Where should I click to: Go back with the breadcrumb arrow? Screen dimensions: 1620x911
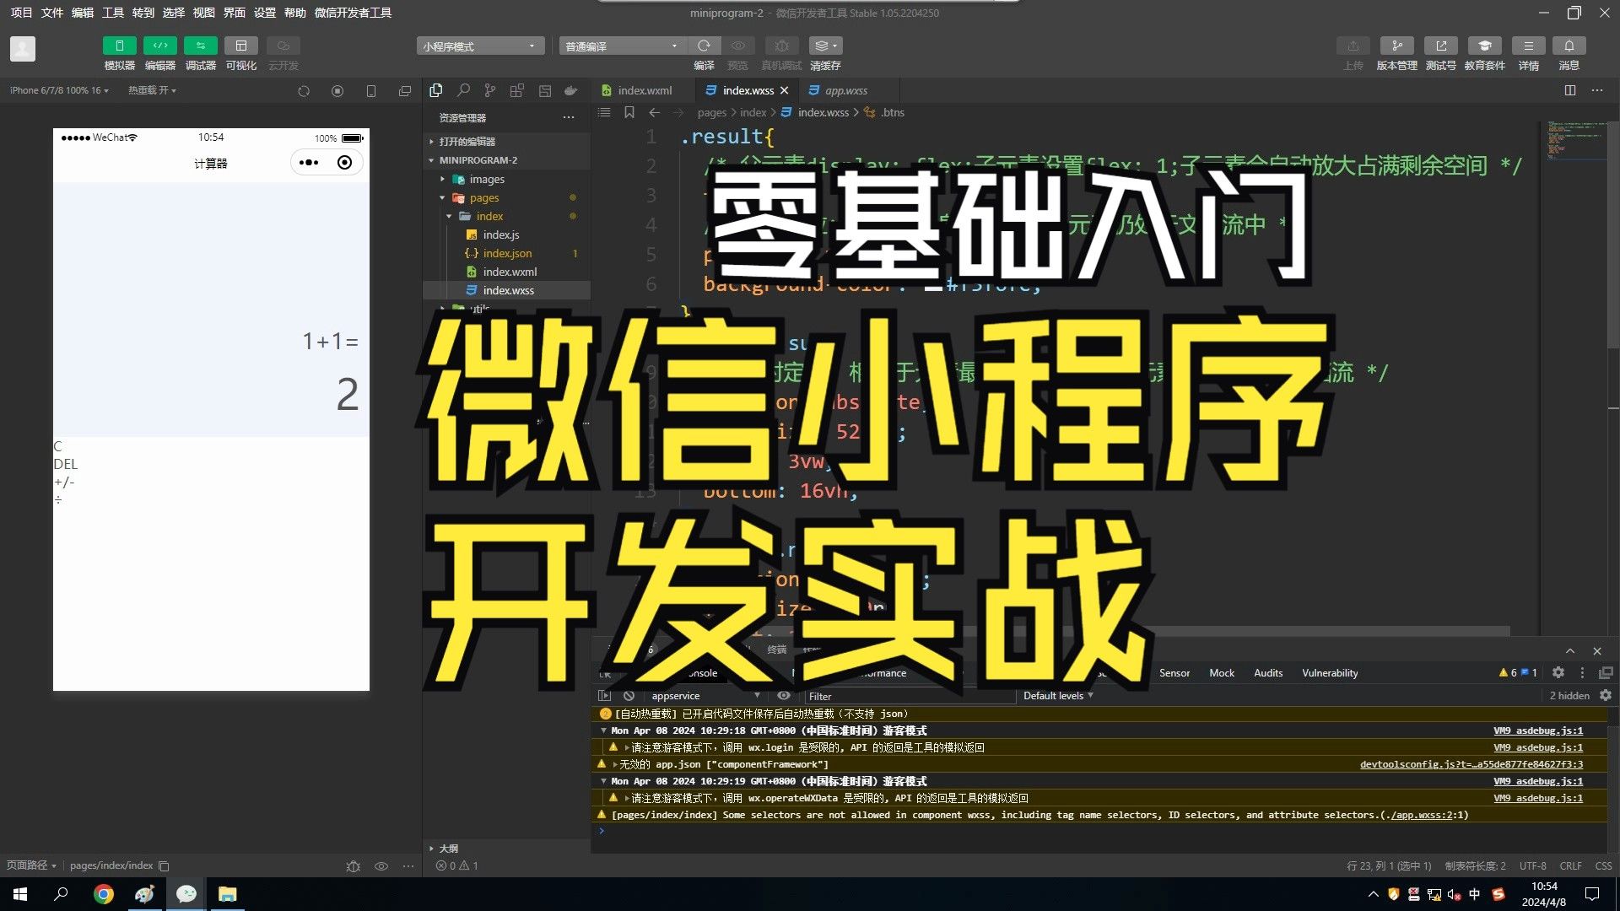[655, 112]
